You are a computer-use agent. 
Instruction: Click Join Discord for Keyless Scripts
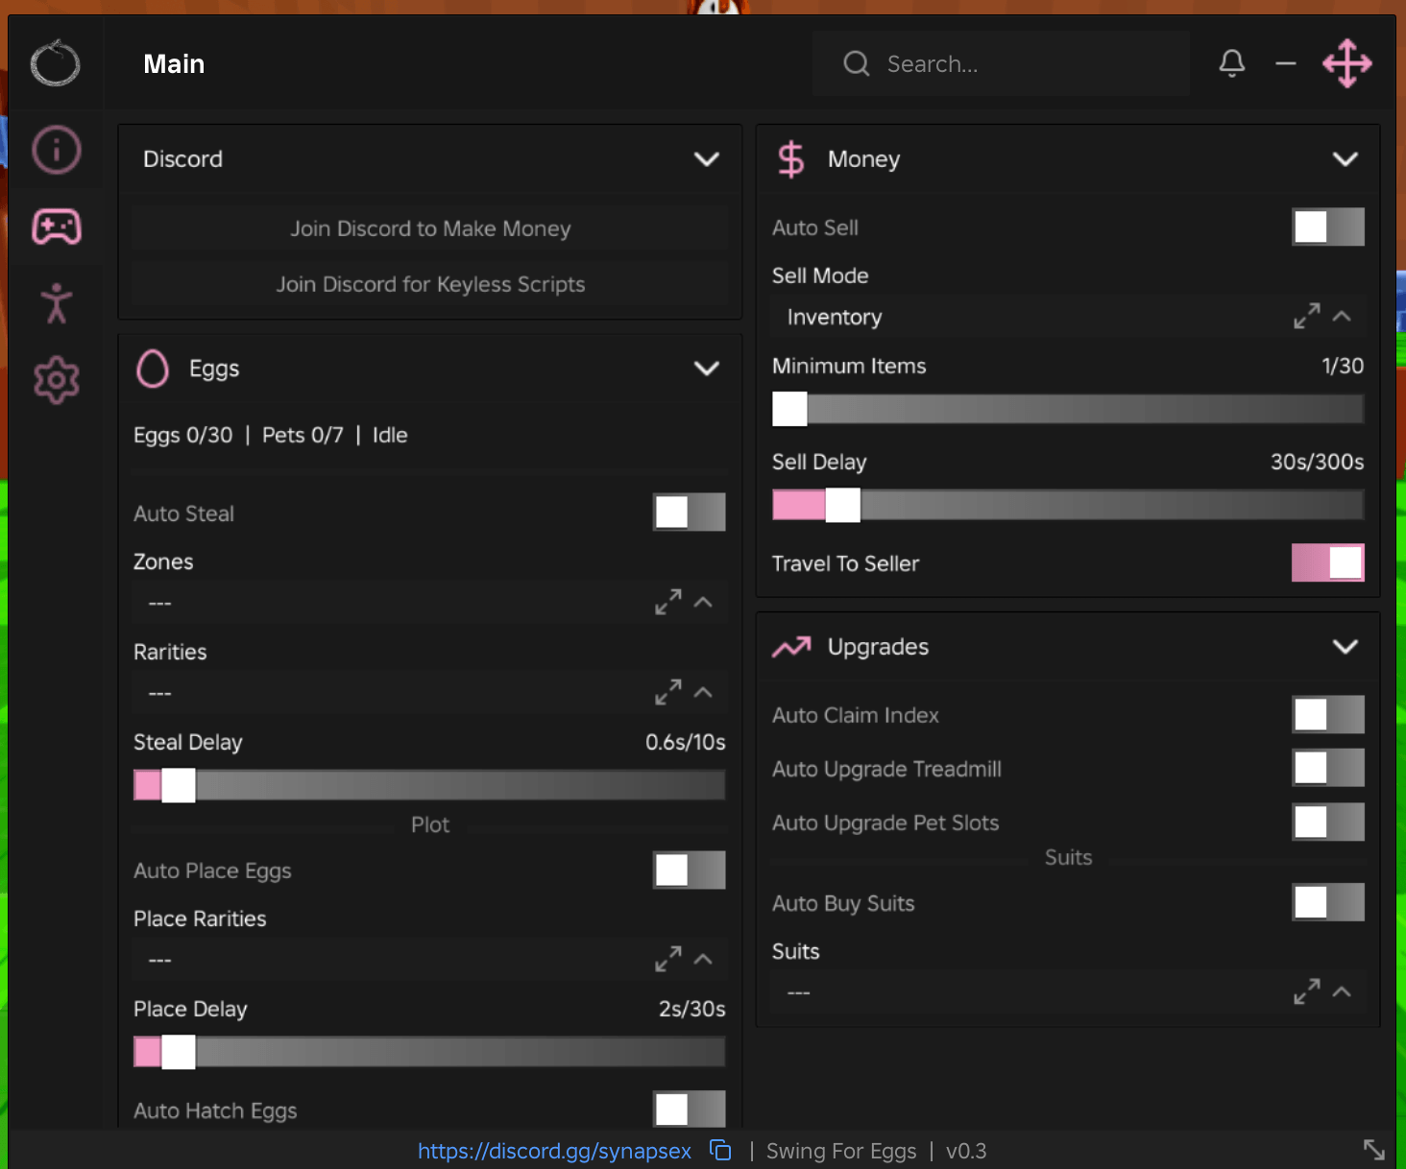pyautogui.click(x=430, y=284)
